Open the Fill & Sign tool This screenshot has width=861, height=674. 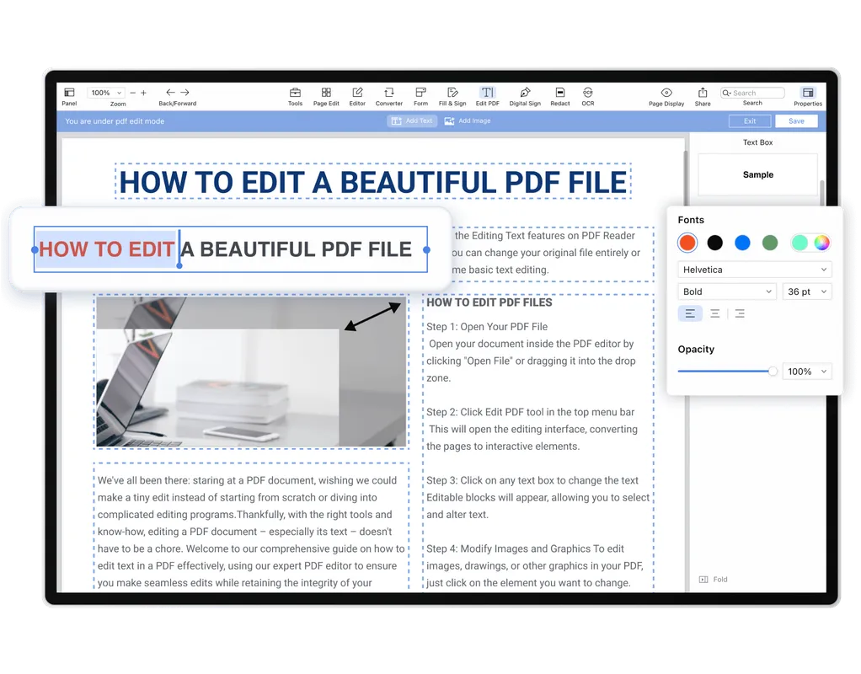pos(452,95)
